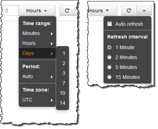
Task: Click the refresh icon in the right panel
Action: point(129,11)
